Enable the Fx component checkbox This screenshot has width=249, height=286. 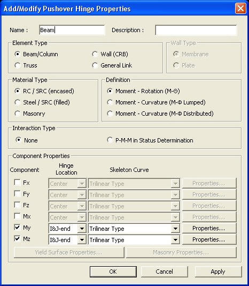coord(17,183)
